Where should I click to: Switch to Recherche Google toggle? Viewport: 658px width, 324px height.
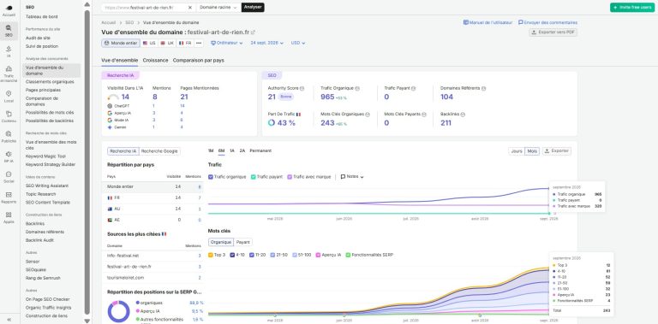click(x=159, y=151)
